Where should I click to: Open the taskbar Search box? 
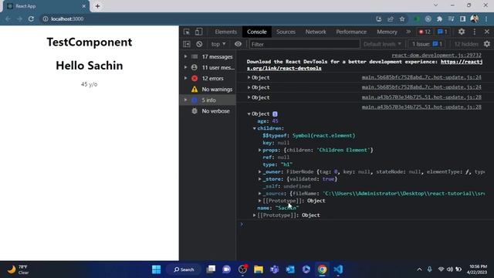pos(184,270)
